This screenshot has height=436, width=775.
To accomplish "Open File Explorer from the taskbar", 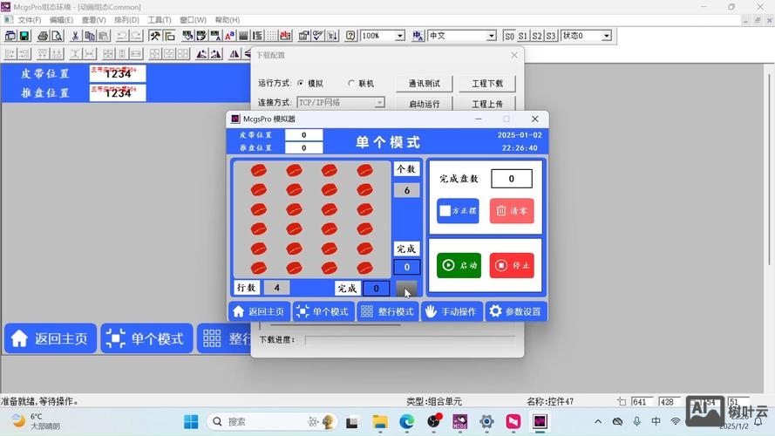I will (x=380, y=422).
